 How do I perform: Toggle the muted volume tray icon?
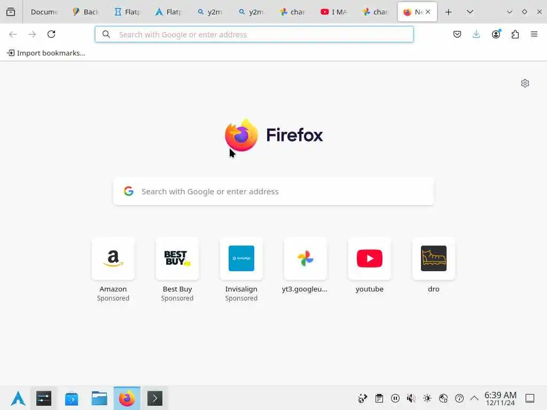pyautogui.click(x=411, y=398)
